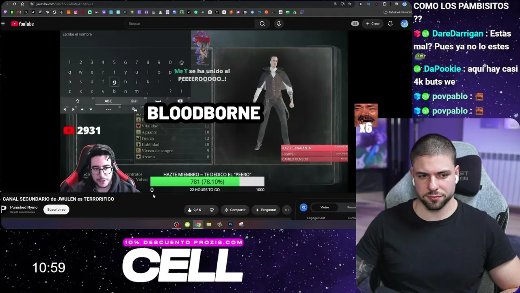Open File Explorer from the taskbar

point(209,225)
